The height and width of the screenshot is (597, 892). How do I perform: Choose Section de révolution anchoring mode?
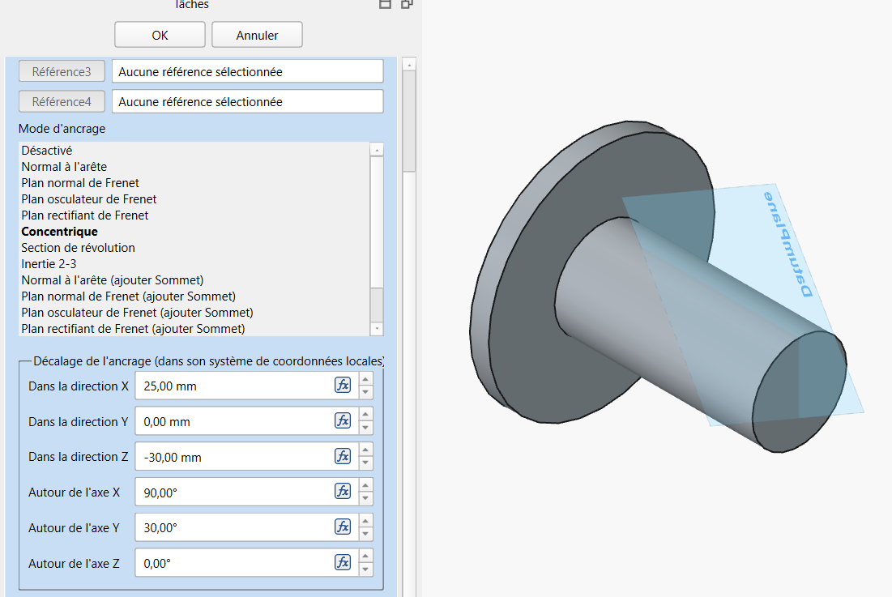[78, 248]
